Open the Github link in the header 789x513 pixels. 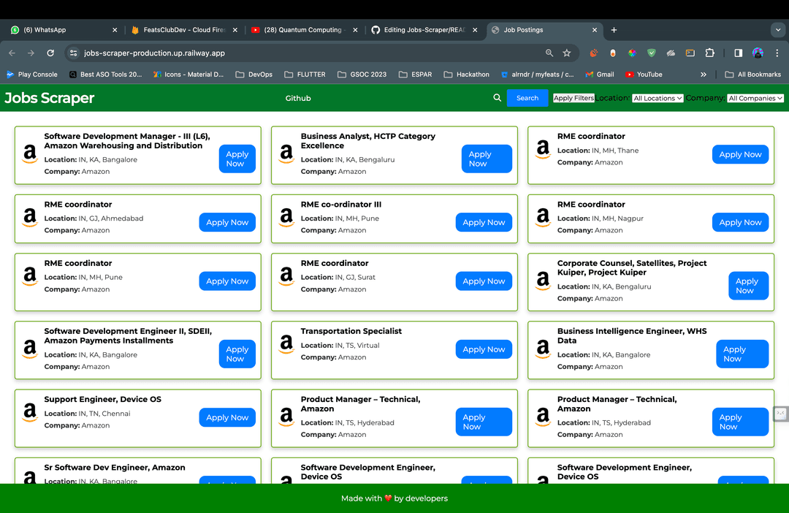297,98
